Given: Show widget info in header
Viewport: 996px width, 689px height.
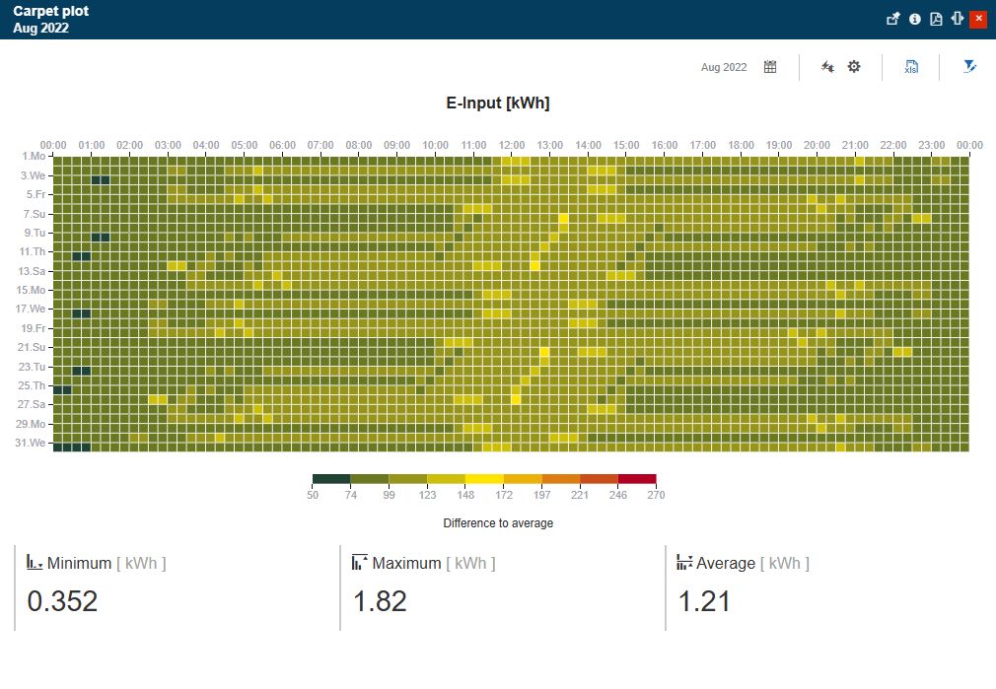Looking at the screenshot, I should click(915, 19).
